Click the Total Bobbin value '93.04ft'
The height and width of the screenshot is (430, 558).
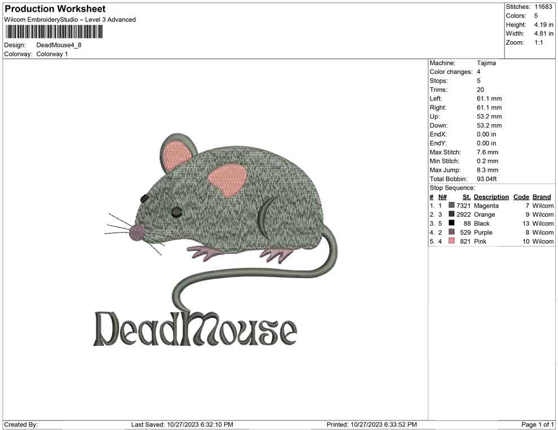(487, 179)
